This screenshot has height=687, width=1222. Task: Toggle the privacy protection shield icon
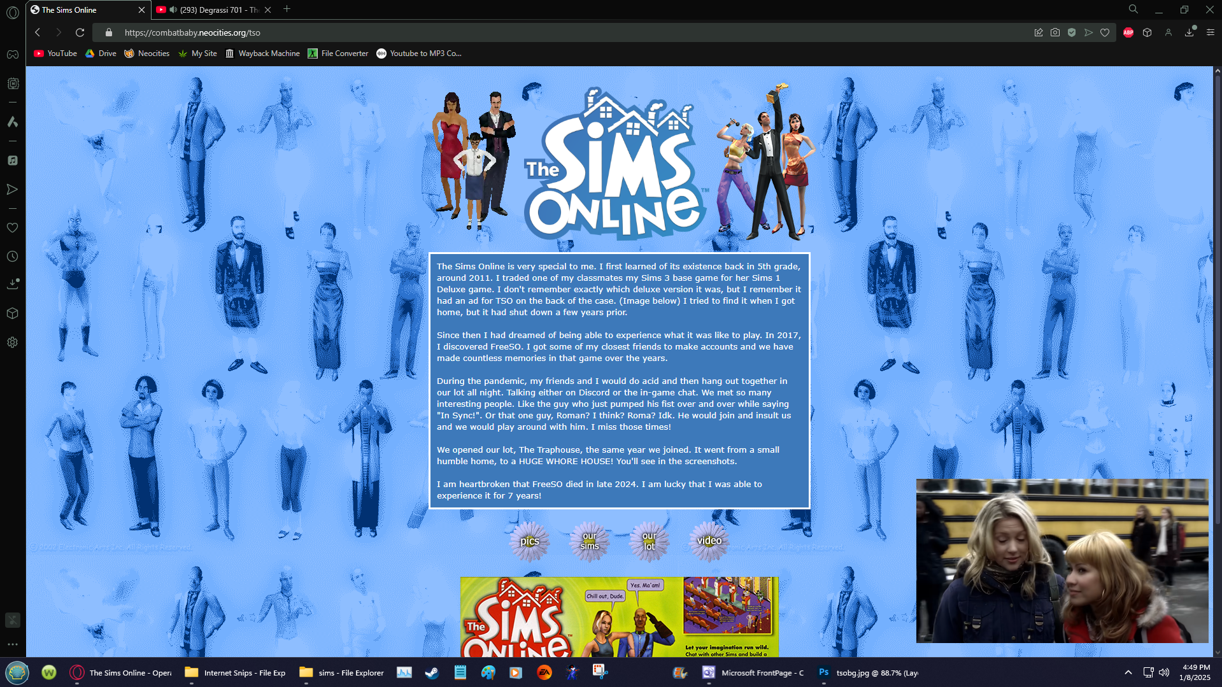point(1072,32)
